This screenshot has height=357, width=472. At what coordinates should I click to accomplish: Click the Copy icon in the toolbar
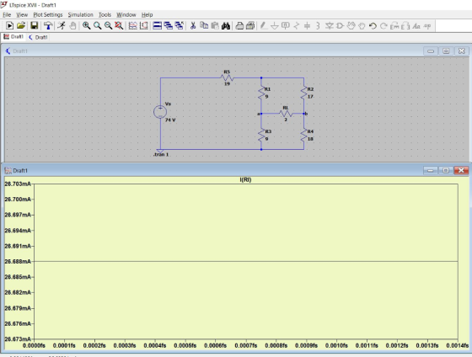tap(204, 26)
